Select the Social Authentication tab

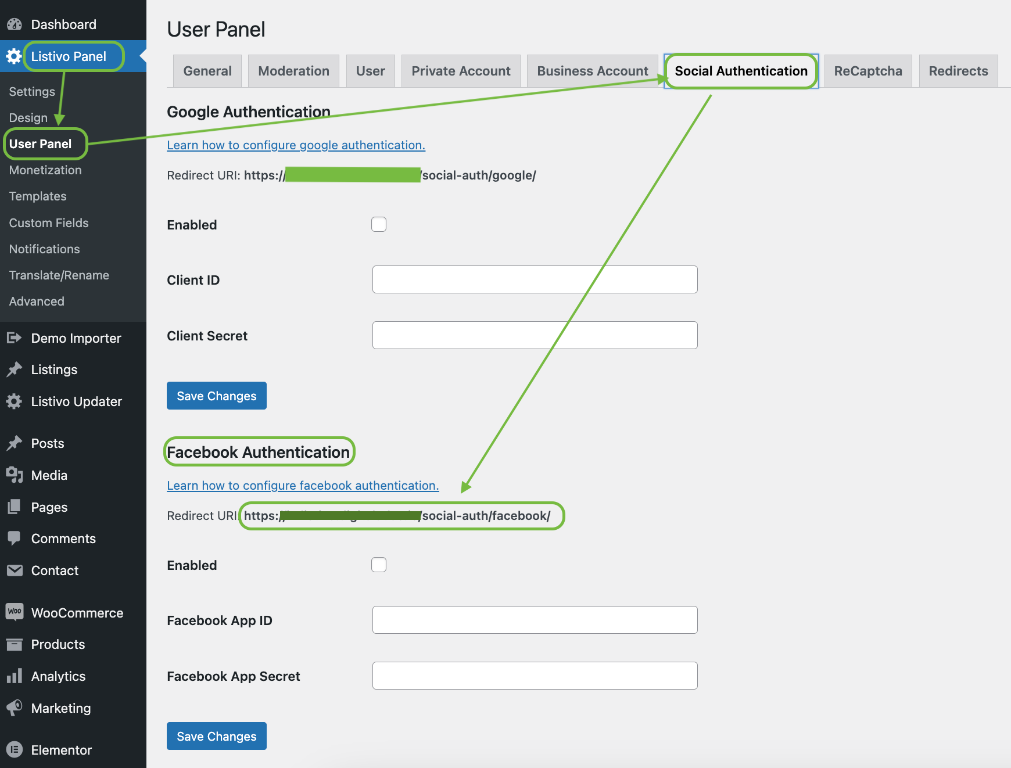[x=741, y=71]
